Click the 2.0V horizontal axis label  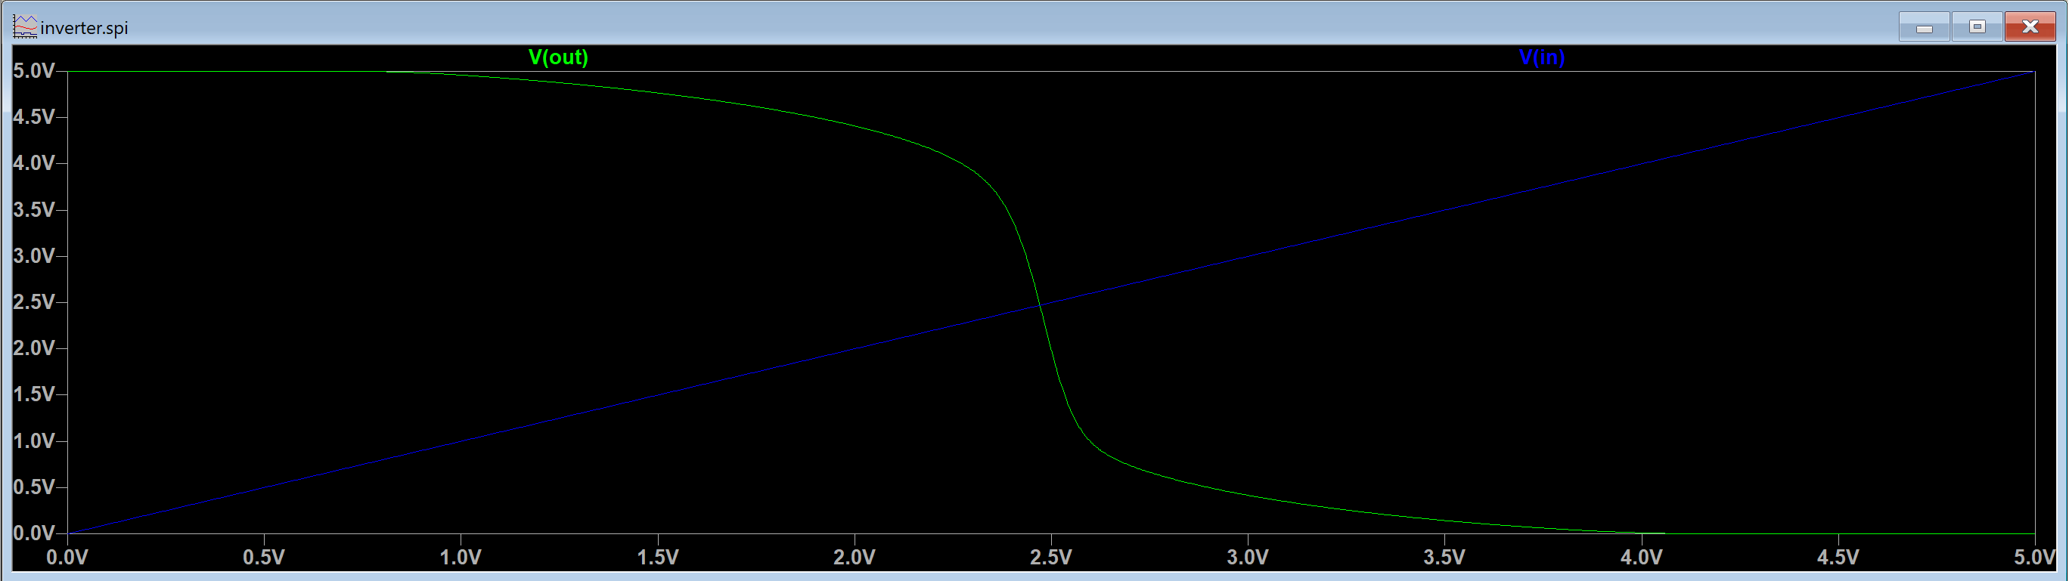855,557
